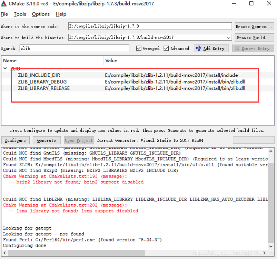
Task: Select the ZLIB_INCLUDE_DIR entry
Action: point(39,75)
